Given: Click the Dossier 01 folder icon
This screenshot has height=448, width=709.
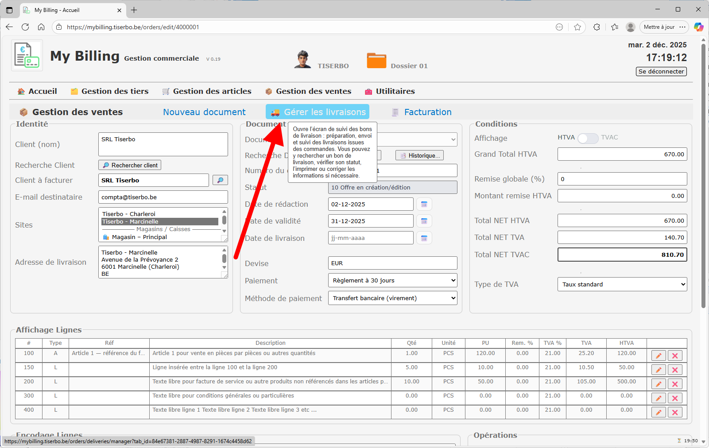Looking at the screenshot, I should click(x=376, y=61).
